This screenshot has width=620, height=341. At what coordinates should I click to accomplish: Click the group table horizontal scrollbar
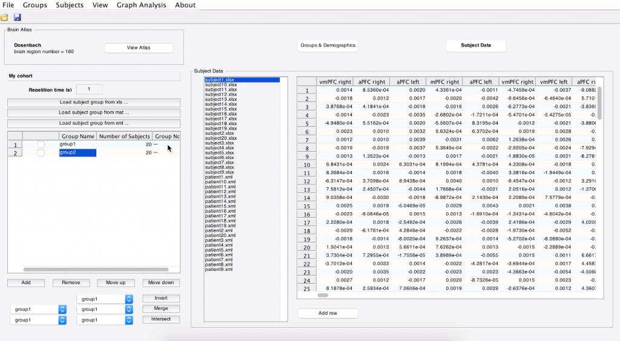pyautogui.click(x=96, y=269)
